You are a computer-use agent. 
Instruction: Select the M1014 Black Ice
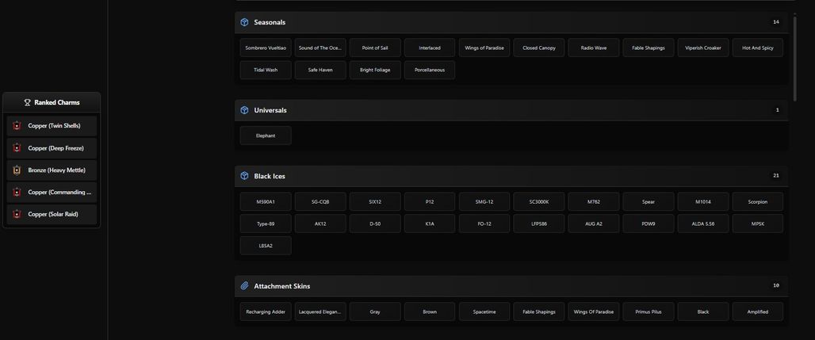(x=703, y=202)
